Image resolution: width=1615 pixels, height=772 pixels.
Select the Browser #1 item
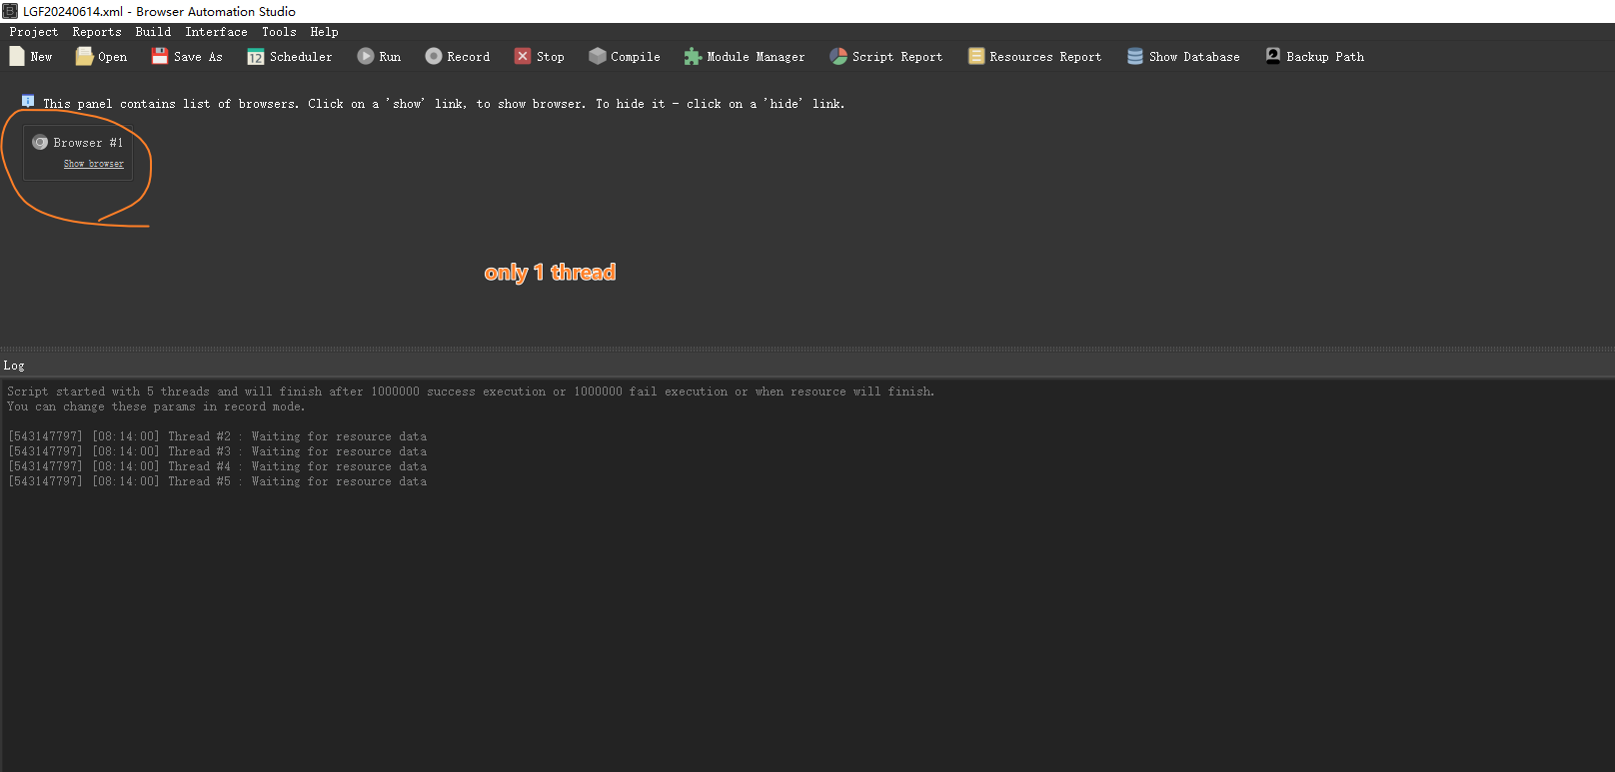(x=87, y=143)
